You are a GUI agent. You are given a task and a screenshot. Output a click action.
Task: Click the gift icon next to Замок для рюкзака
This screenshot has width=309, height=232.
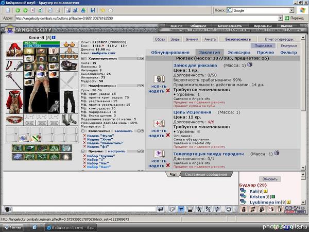click(250, 64)
